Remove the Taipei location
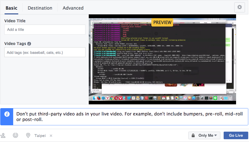The height and width of the screenshot is (142, 249). tap(51, 136)
